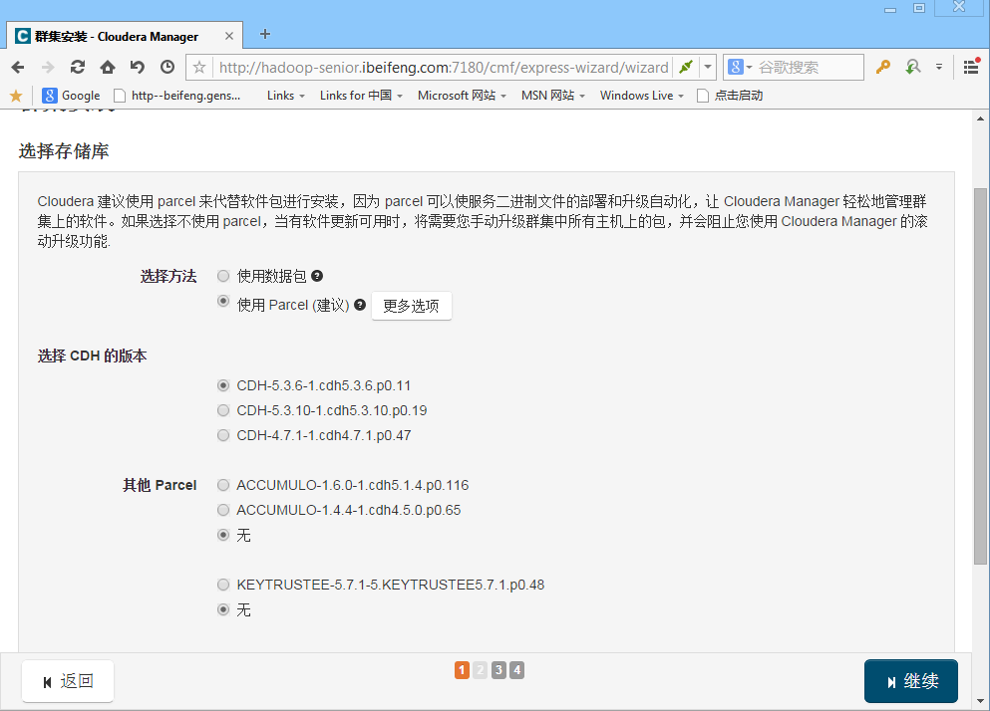This screenshot has height=711, width=990.
Task: Open the Google bookmark
Action: click(x=71, y=96)
